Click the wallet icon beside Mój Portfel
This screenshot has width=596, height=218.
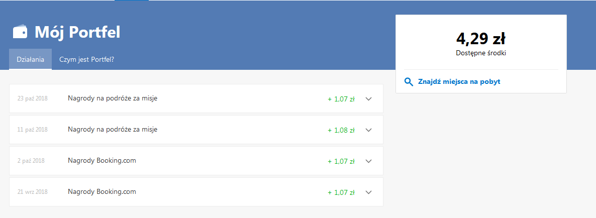(20, 32)
